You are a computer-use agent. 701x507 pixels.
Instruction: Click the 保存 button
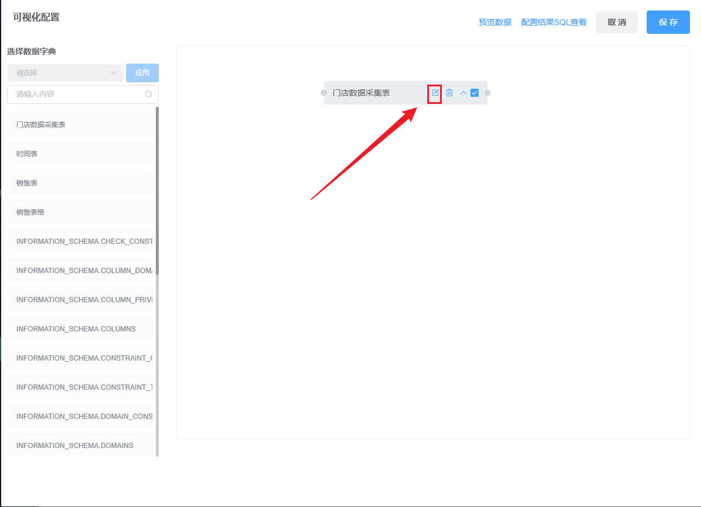point(668,22)
